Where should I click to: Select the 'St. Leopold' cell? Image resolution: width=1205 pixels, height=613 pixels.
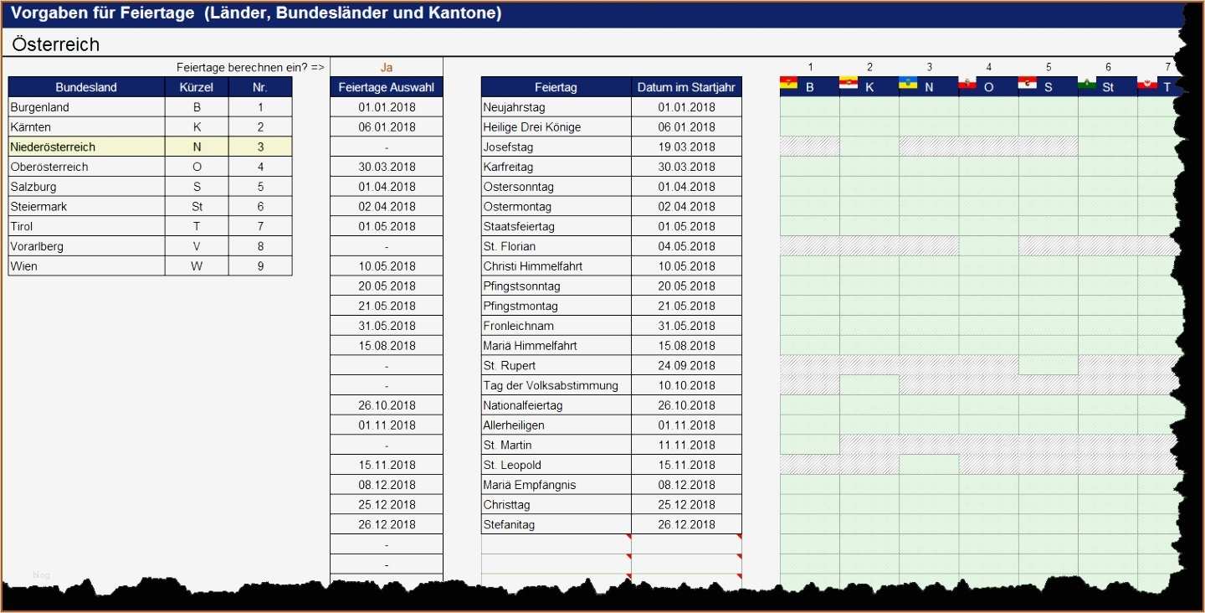556,465
